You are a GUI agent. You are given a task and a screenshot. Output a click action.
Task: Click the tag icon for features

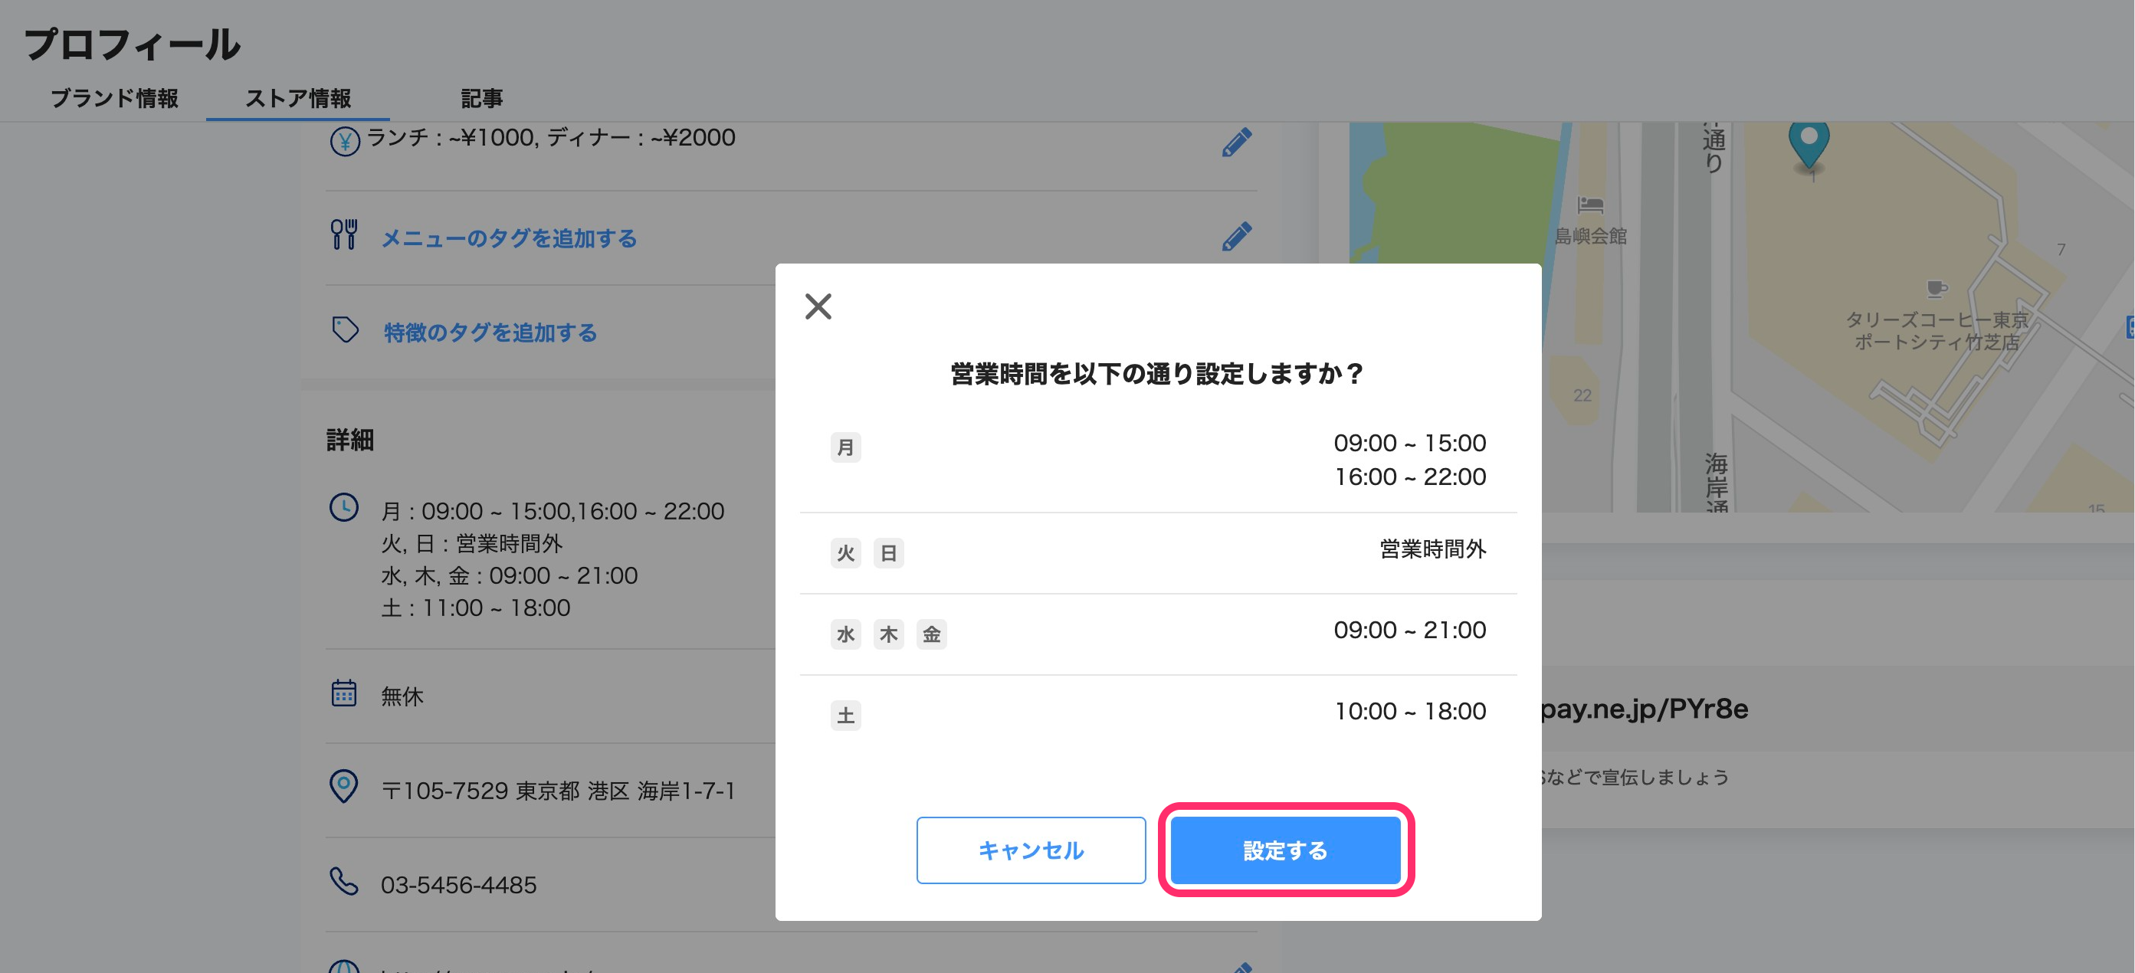pos(345,330)
